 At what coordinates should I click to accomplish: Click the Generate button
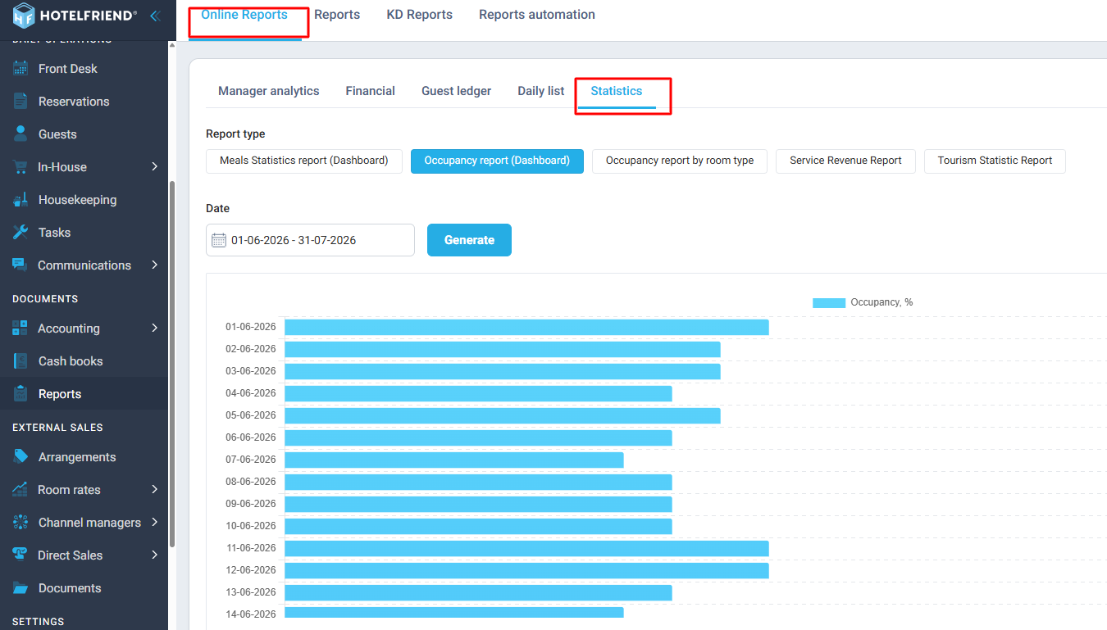click(x=469, y=240)
